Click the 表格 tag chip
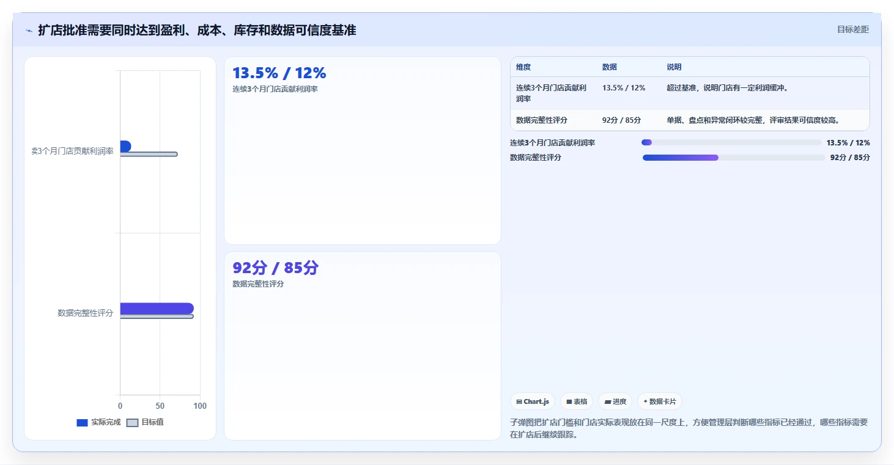894x465 pixels. pyautogui.click(x=577, y=401)
